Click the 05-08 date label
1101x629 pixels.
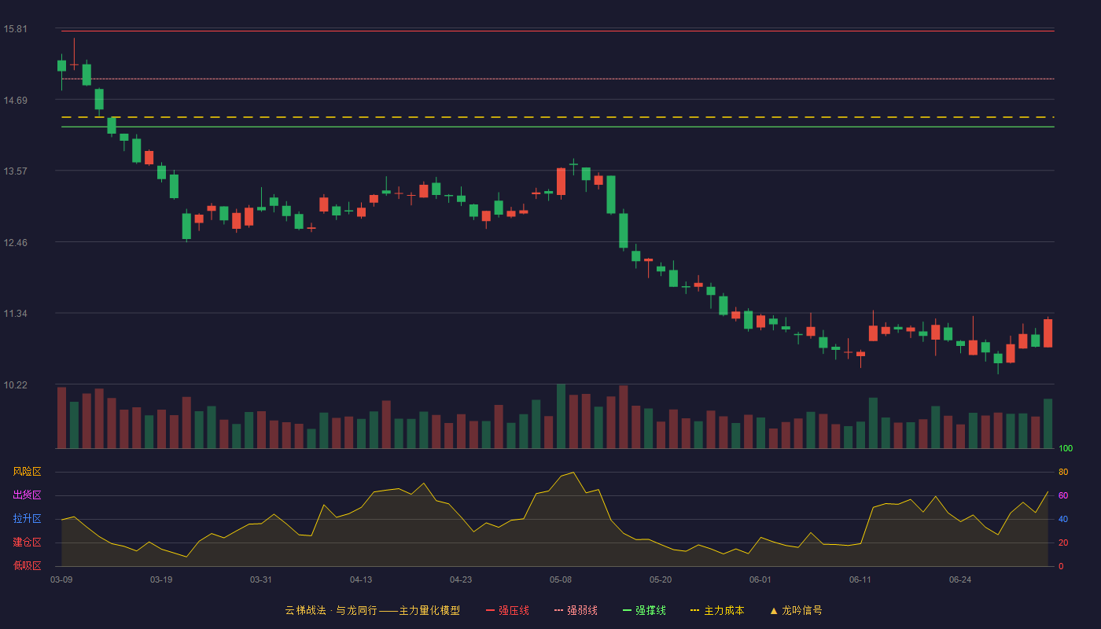[561, 579]
